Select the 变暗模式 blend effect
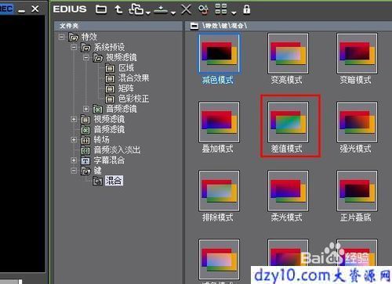Image resolution: width=392 pixels, height=284 pixels. tap(357, 59)
